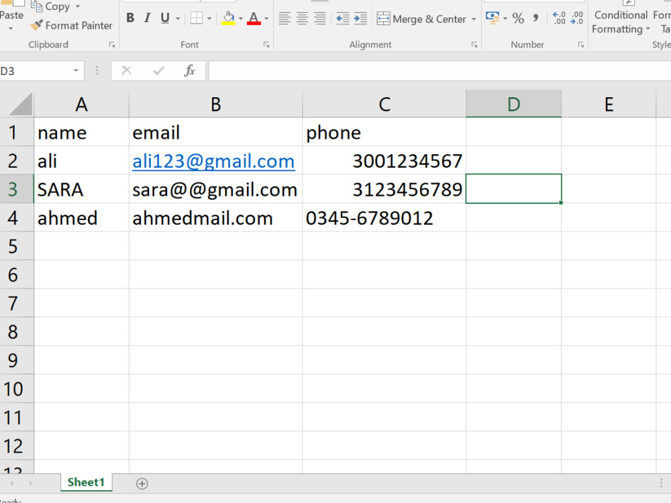Open the Clipboard dialog launcher
The image size is (671, 503).
tap(112, 44)
